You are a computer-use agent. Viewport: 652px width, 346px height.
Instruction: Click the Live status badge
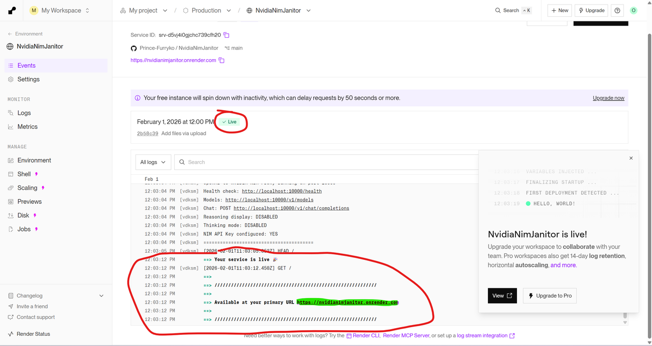[x=230, y=122]
